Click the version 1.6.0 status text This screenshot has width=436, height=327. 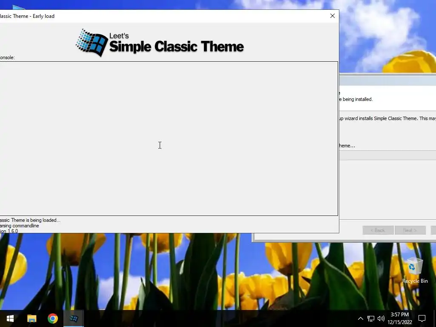tap(9, 231)
